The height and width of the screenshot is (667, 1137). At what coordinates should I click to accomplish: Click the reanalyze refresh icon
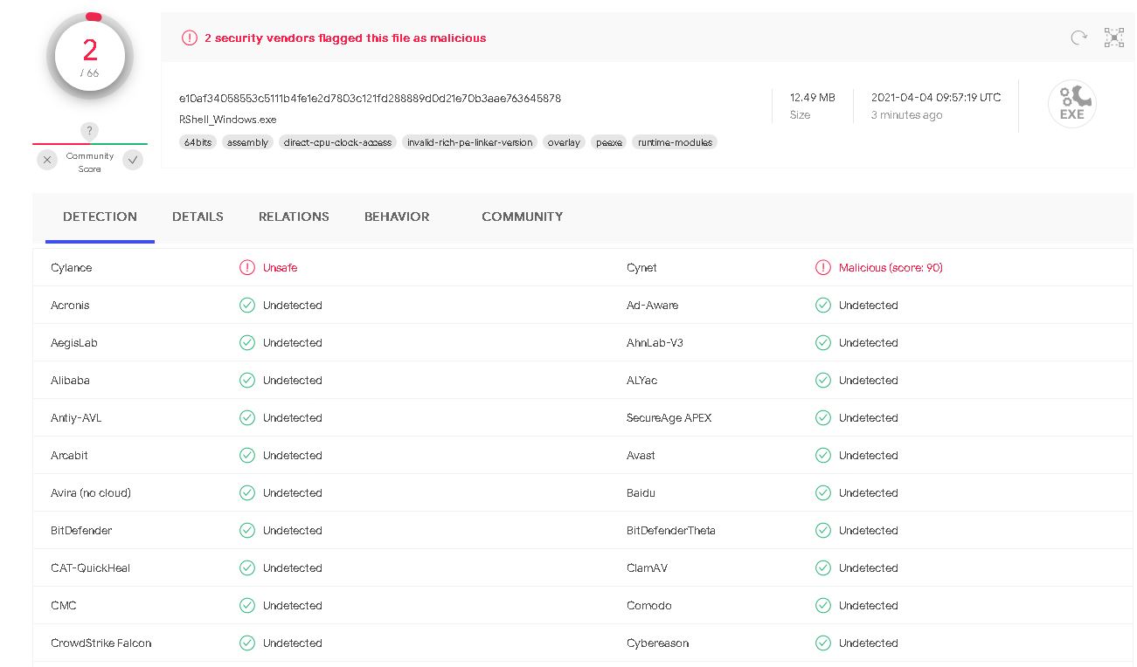(1079, 38)
